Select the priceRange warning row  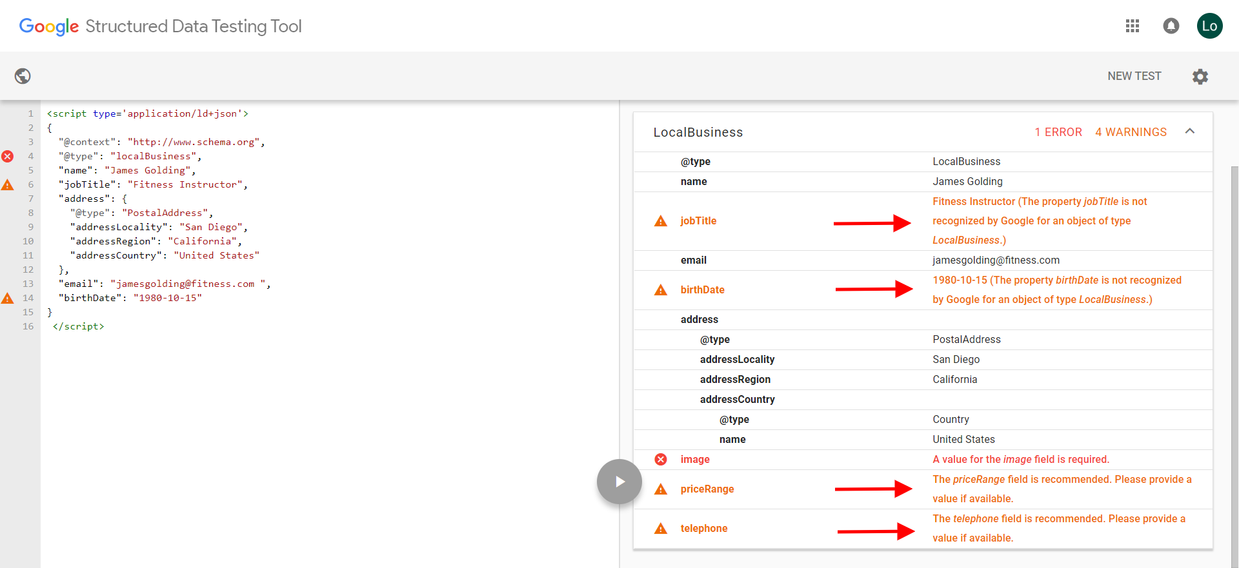pos(923,489)
